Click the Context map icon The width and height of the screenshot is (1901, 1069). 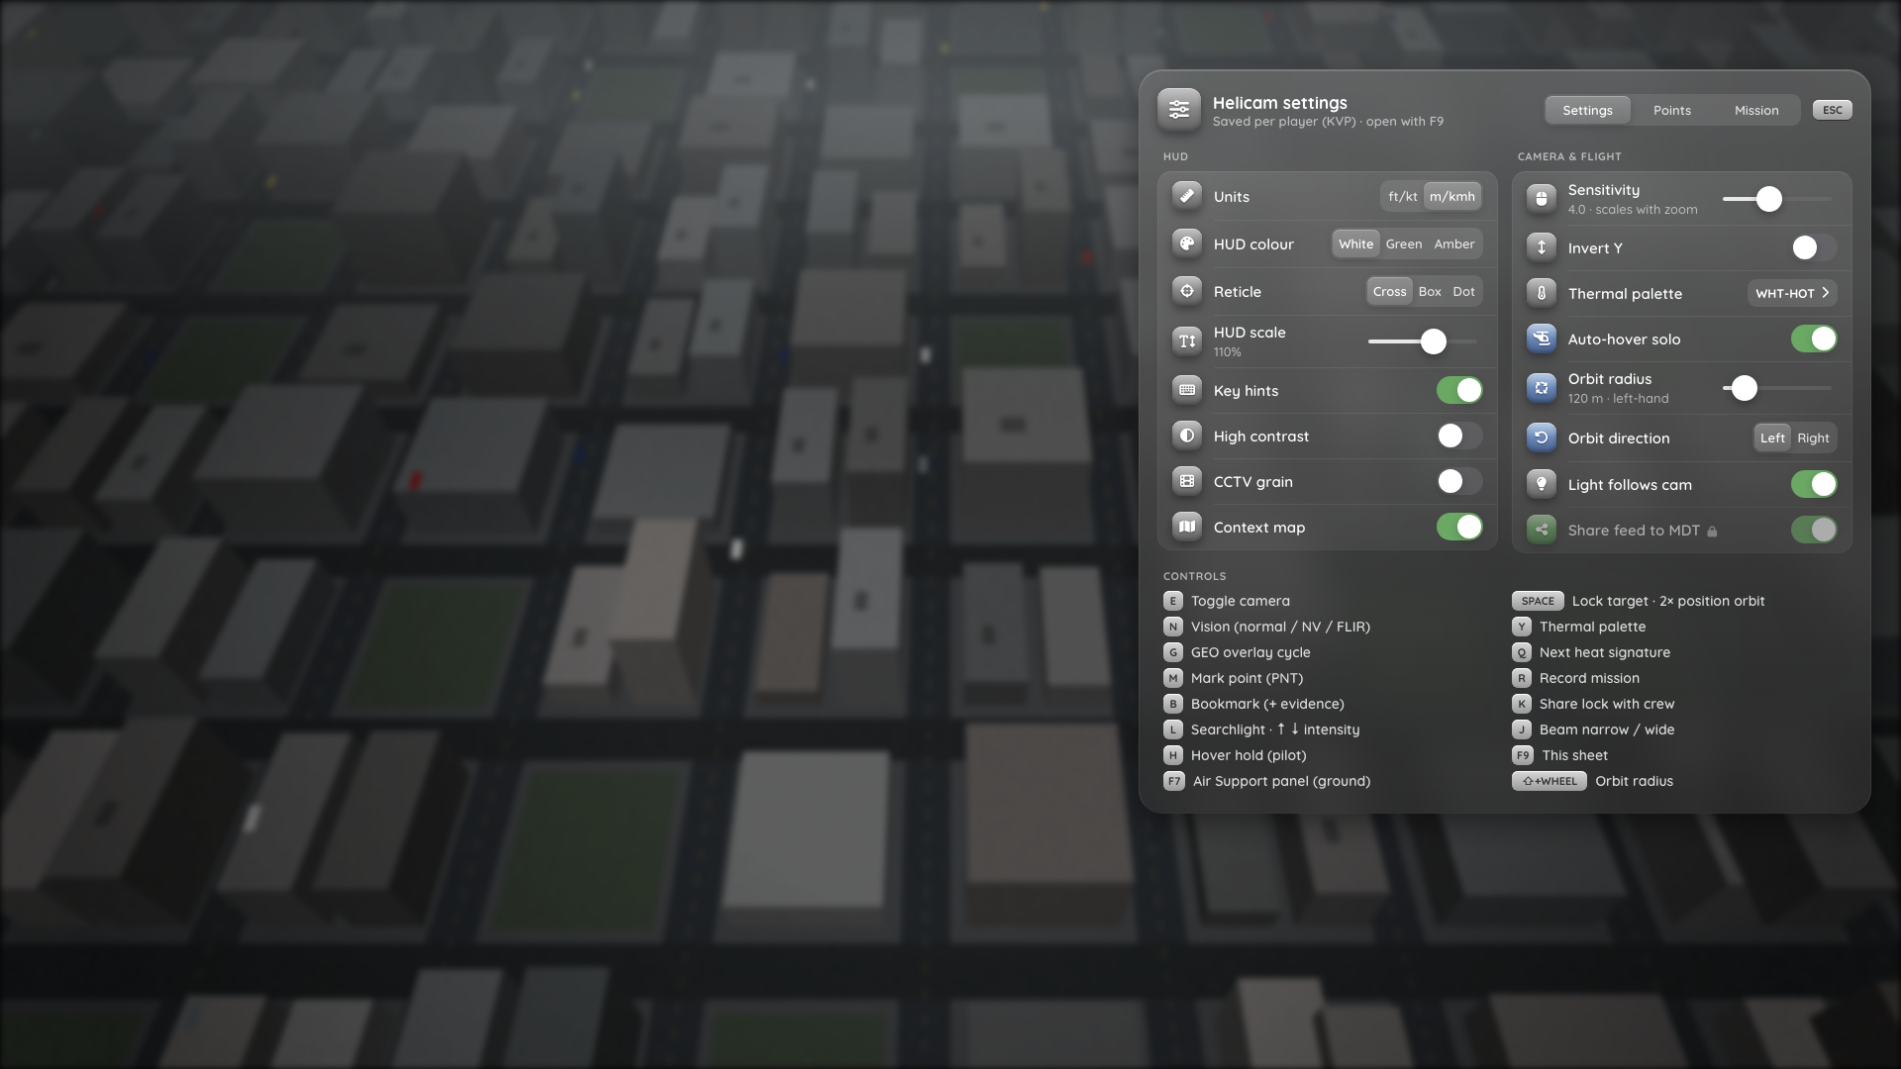(1186, 527)
